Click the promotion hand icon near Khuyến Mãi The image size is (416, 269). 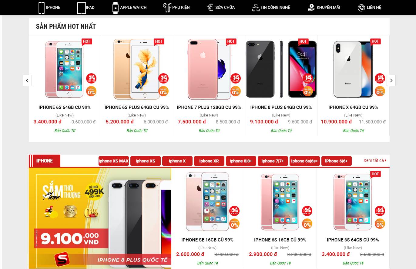[x=311, y=7]
